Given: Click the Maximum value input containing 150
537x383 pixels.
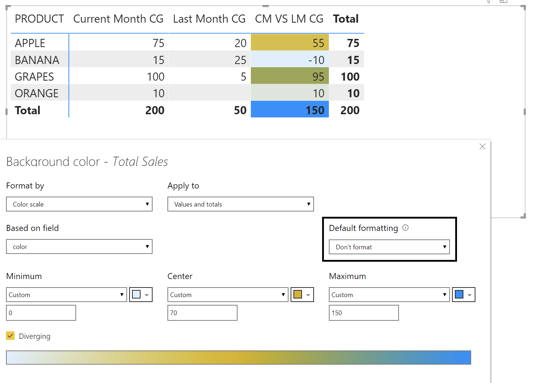Looking at the screenshot, I should pyautogui.click(x=364, y=313).
